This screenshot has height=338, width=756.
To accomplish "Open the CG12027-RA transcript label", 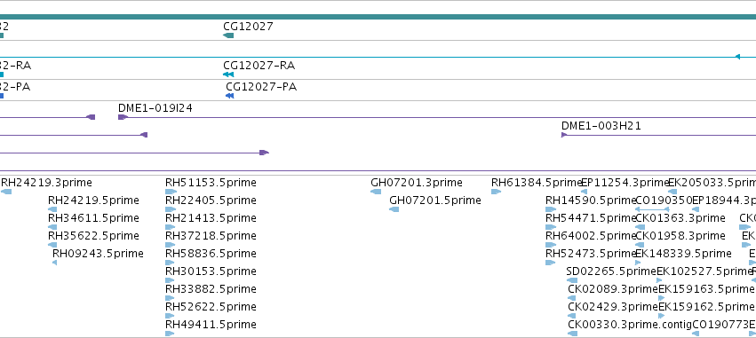I will (259, 65).
